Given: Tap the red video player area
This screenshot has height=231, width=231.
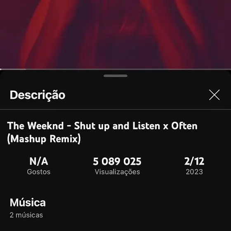Looking at the screenshot, I should click(x=115, y=34).
